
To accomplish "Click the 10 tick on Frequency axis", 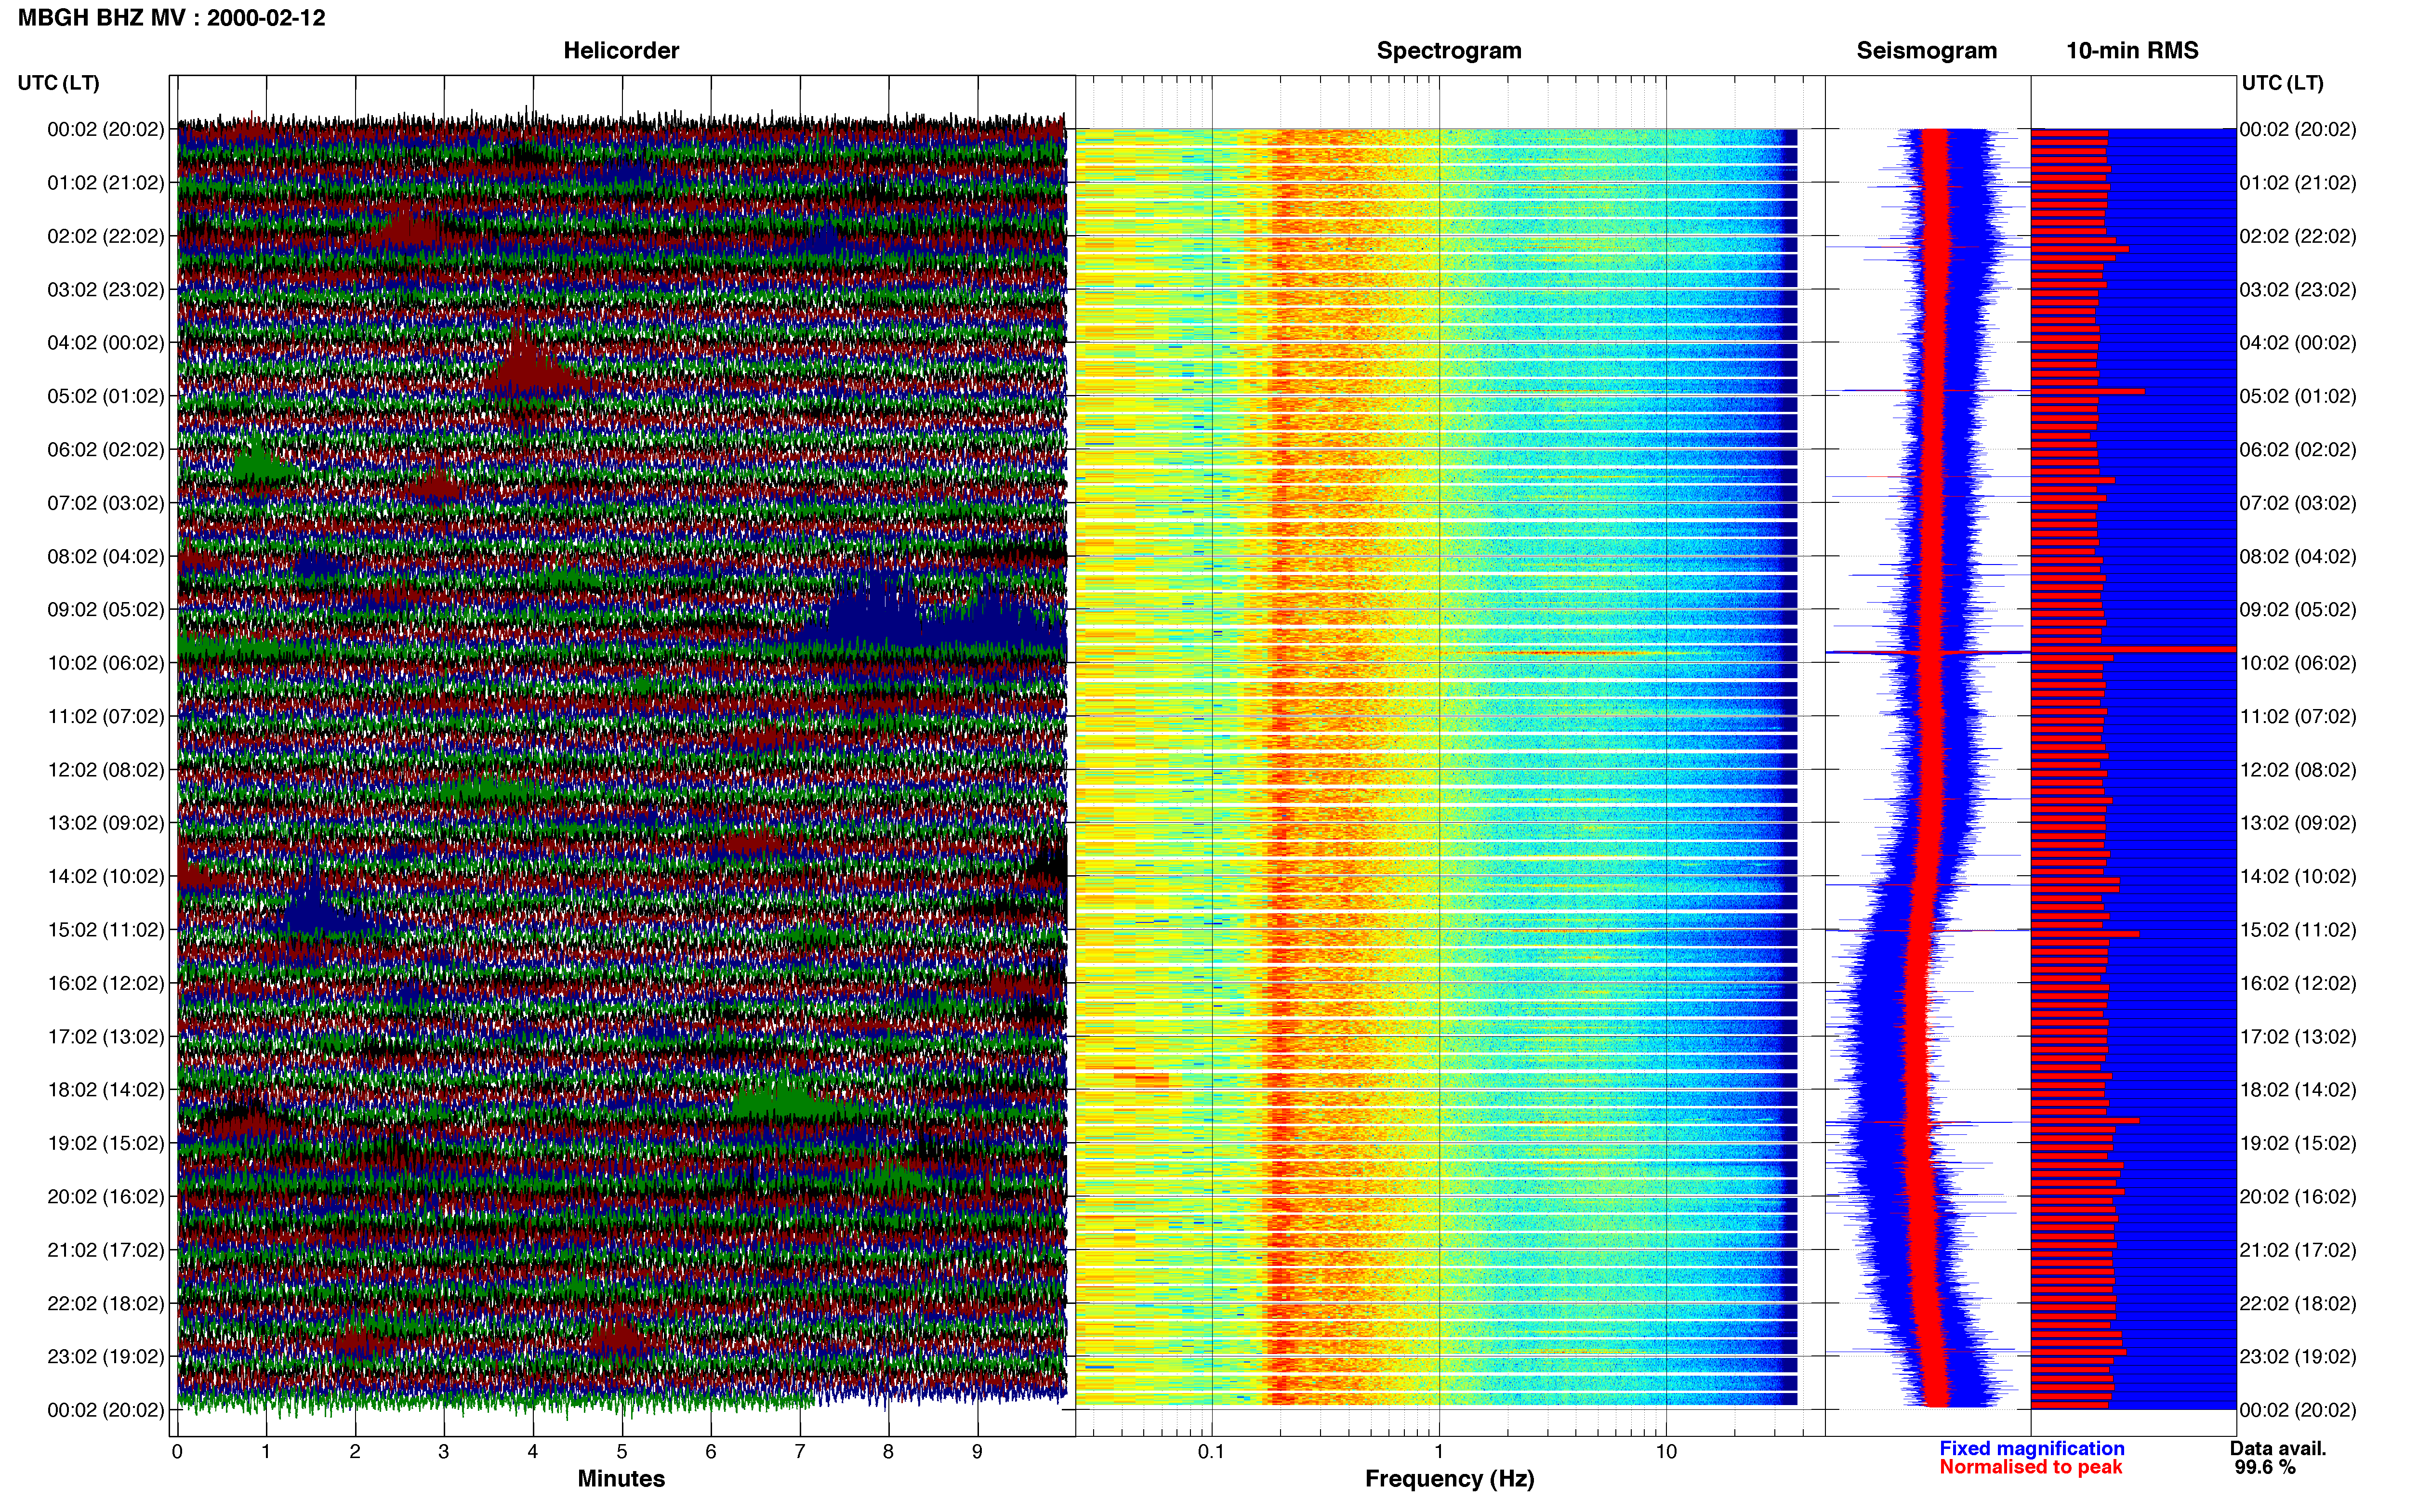I will coord(1666,1452).
